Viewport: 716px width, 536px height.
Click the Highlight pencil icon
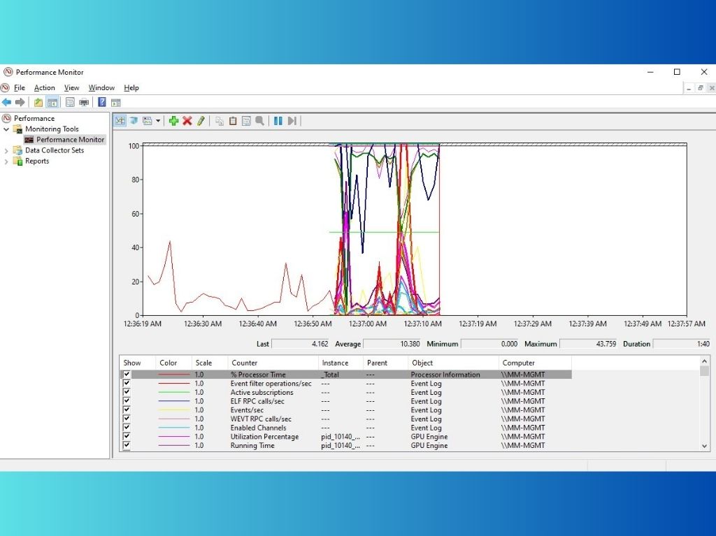[201, 121]
